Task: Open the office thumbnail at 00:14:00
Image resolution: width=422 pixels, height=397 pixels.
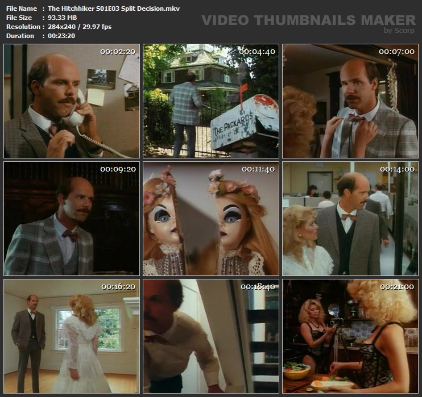Action: 350,219
